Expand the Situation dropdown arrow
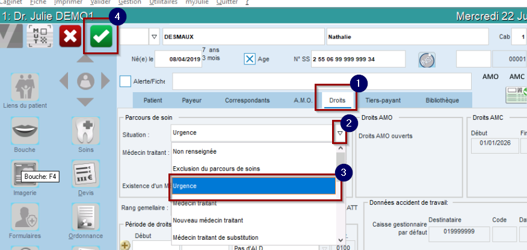527x250 pixels. point(340,133)
